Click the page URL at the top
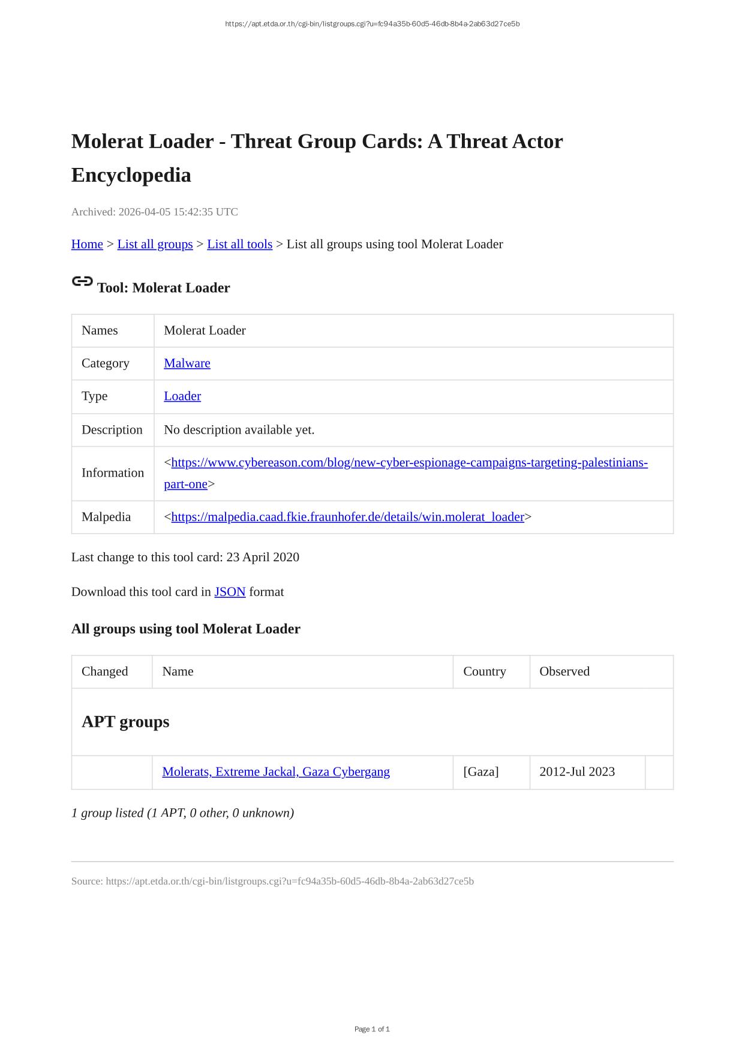Viewport: 745px width, 1053px height. (372, 24)
